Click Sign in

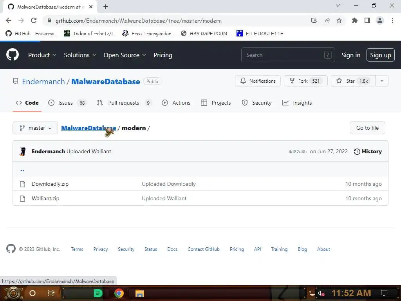(350, 55)
